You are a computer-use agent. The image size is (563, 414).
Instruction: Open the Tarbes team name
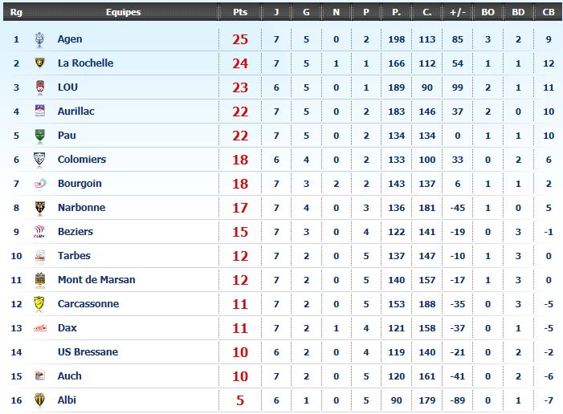(x=74, y=256)
